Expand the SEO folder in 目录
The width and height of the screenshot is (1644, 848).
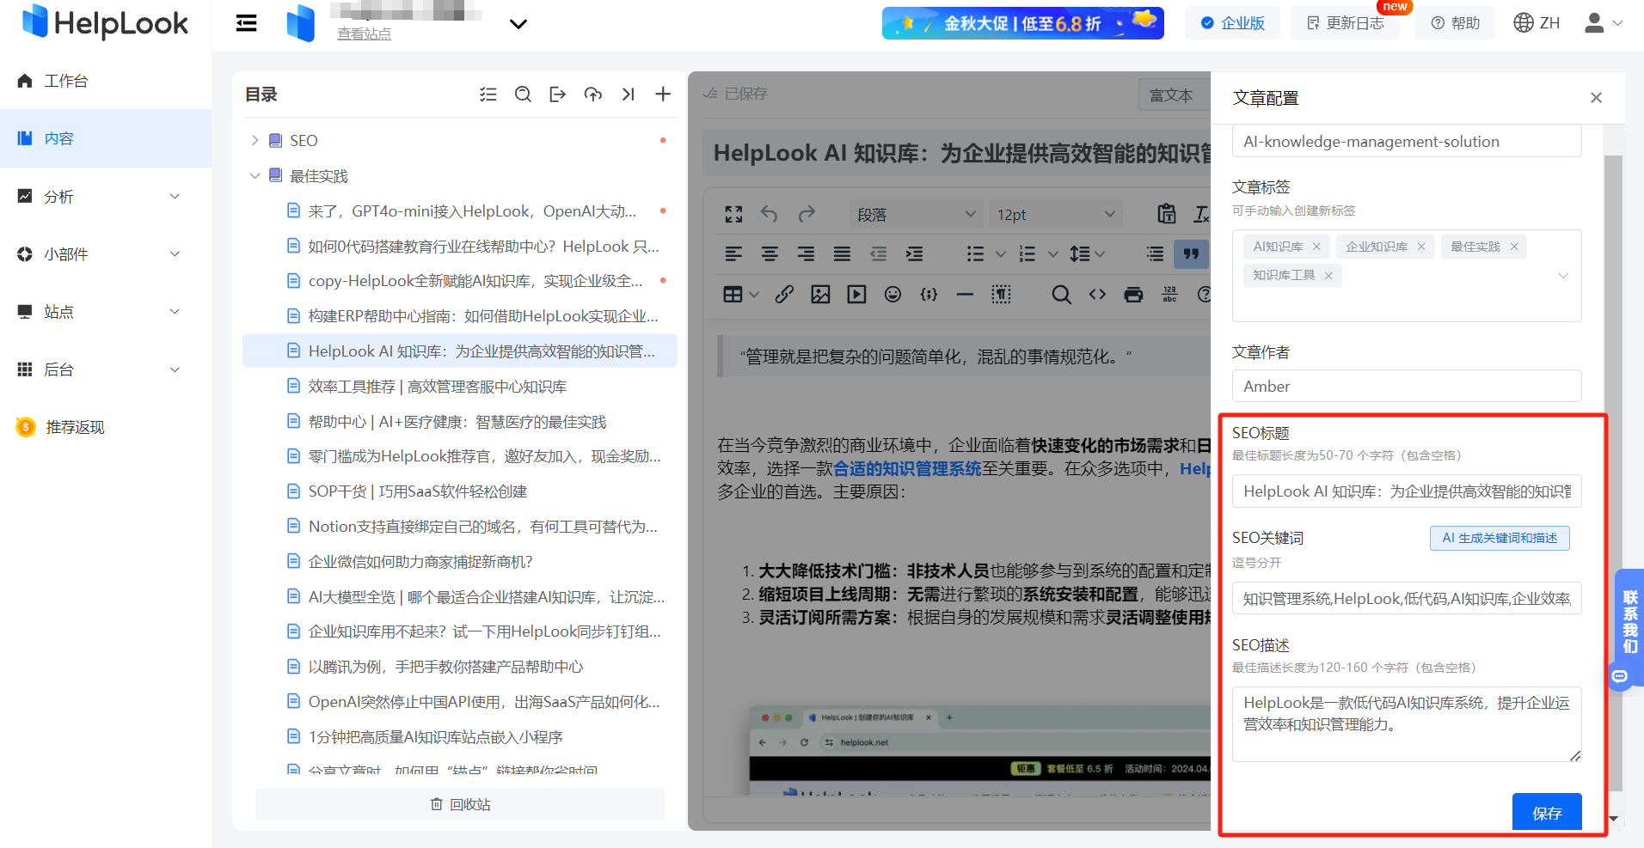(255, 140)
